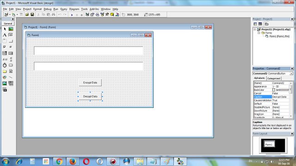Click the Object Browser toolbar icon
Screen dimensions: 296x166
pos(102,14)
